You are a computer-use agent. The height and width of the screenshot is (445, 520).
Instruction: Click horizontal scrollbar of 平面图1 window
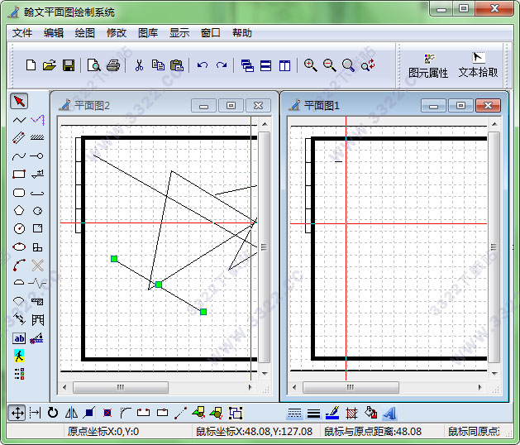click(389, 387)
